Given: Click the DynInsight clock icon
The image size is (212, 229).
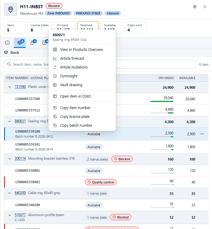Looking at the screenshot, I should (55, 76).
